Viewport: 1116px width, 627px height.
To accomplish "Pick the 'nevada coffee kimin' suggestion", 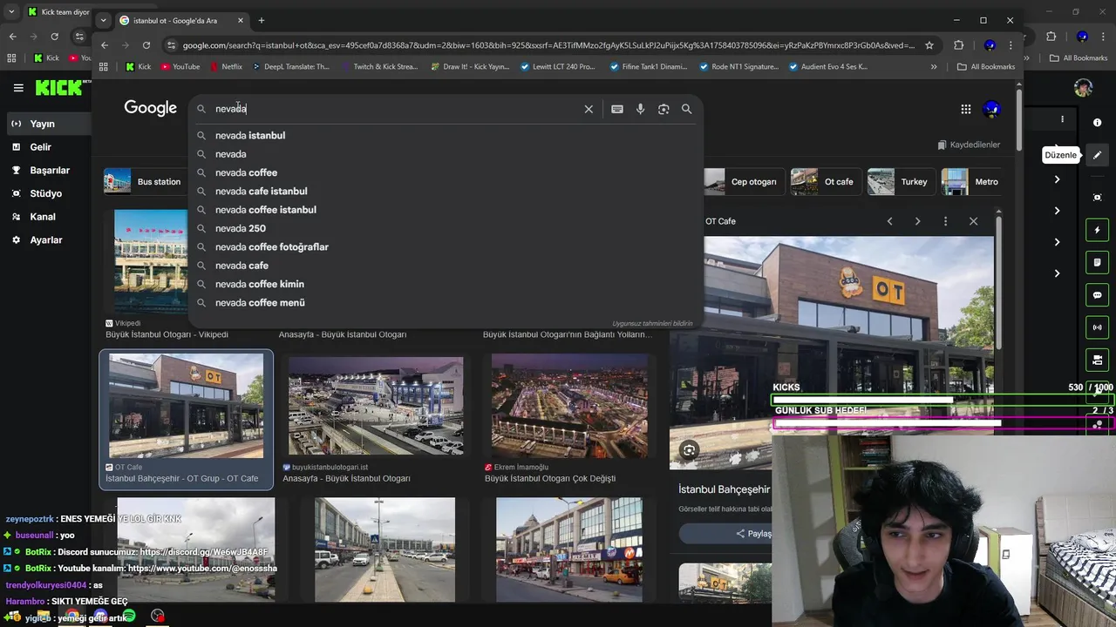I will pos(446,284).
